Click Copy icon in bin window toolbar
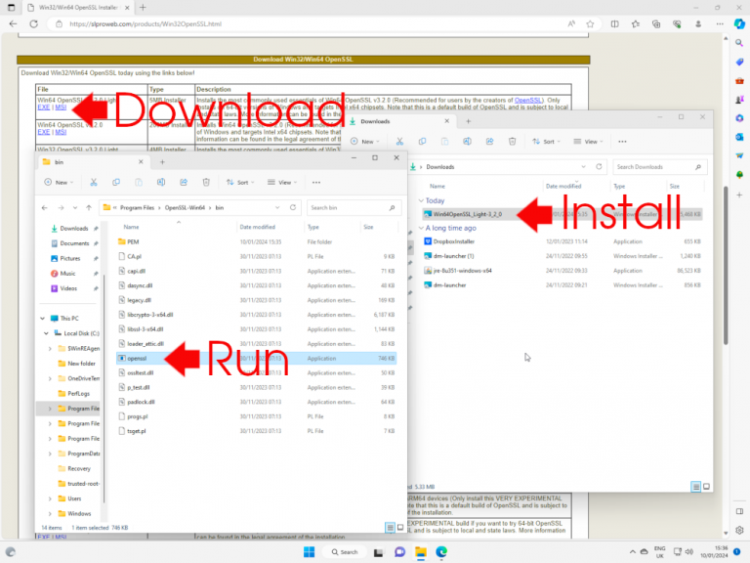This screenshot has width=750, height=563. [x=116, y=183]
